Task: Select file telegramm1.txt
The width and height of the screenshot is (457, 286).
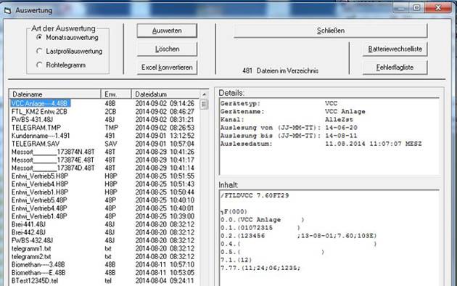Action: point(31,249)
